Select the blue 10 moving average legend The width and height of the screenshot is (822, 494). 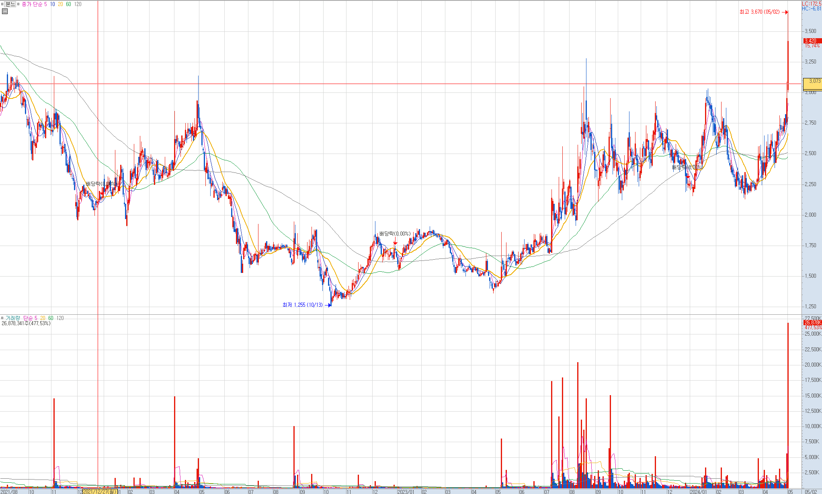click(53, 4)
